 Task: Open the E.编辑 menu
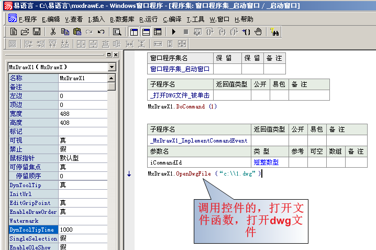tap(51, 19)
